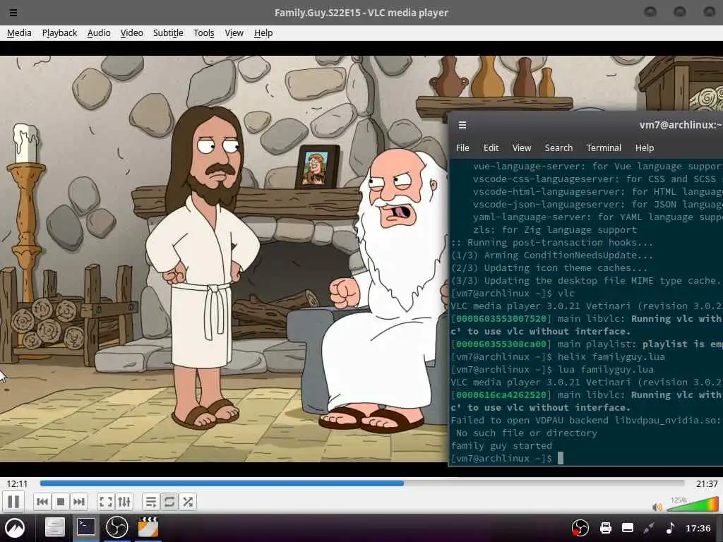This screenshot has height=542, width=723.
Task: Open the Media menu in VLC
Action: [19, 32]
